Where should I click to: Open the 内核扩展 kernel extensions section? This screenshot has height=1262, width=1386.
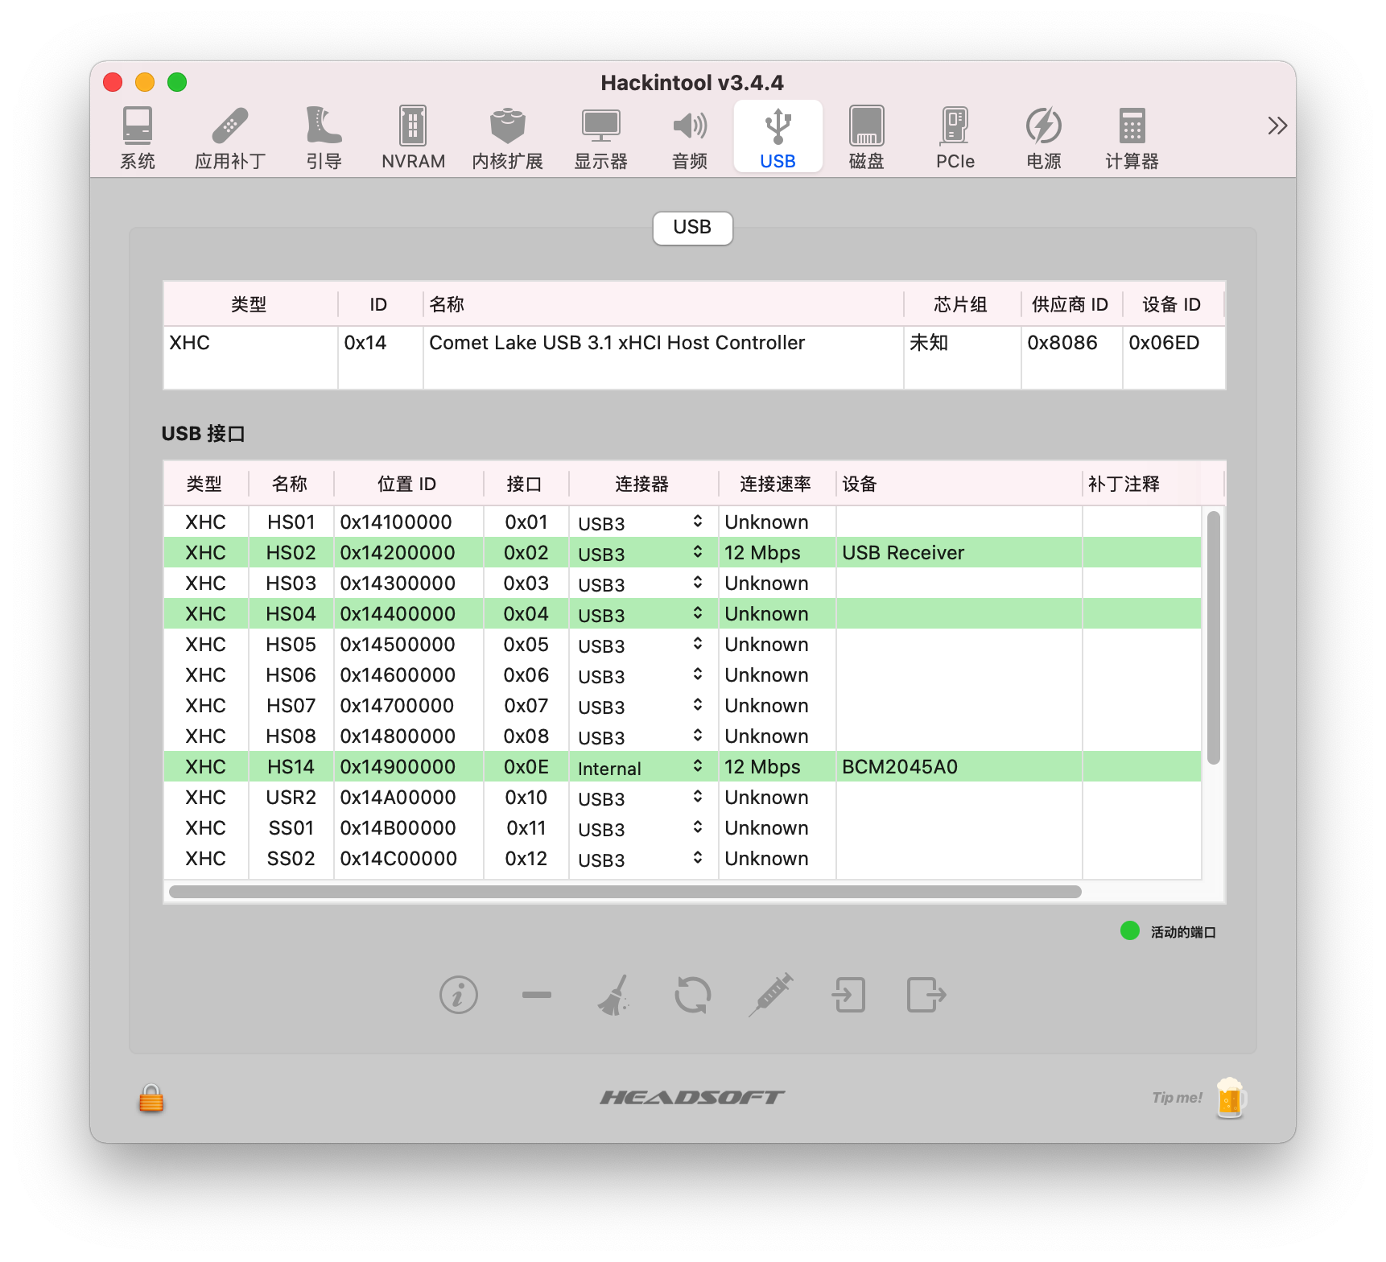[508, 138]
